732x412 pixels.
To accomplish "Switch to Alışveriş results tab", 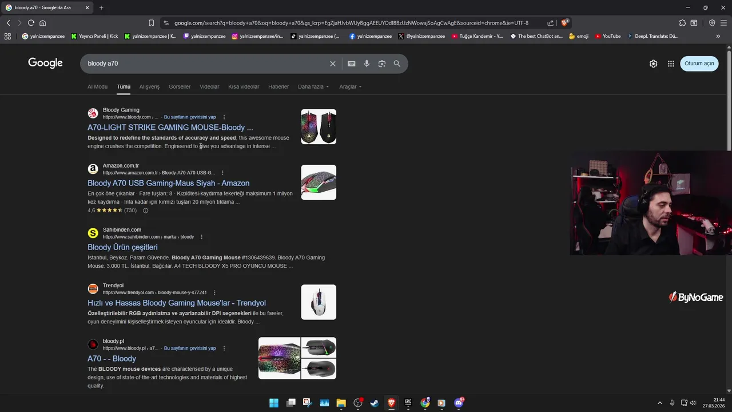I will pyautogui.click(x=149, y=87).
